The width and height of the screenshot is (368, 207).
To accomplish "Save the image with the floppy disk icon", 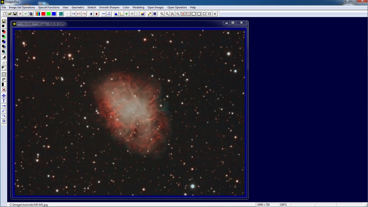I will (x=15, y=14).
